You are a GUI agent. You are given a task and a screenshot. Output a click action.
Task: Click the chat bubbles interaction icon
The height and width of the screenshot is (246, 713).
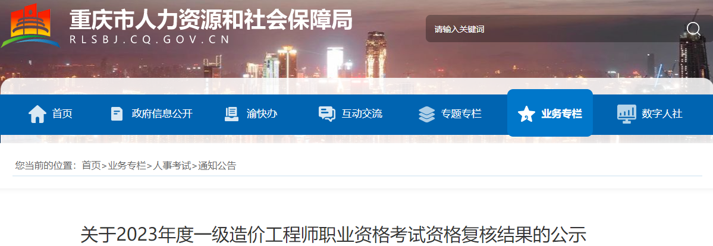pyautogui.click(x=327, y=113)
